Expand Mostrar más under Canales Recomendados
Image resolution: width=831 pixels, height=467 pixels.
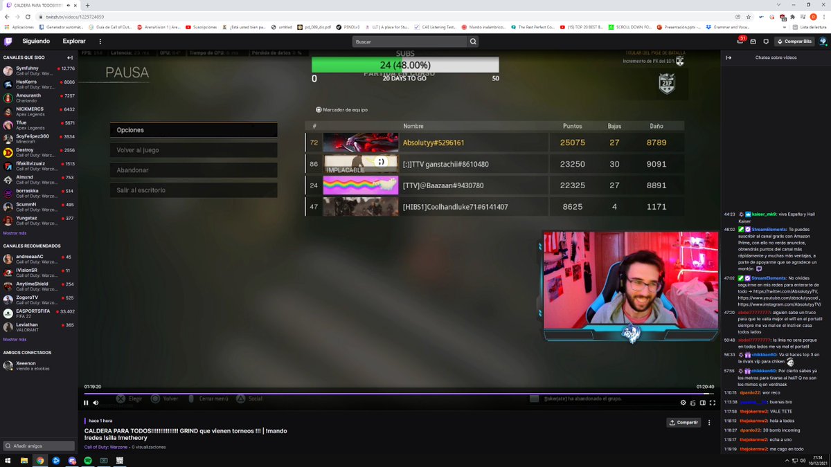tap(17, 339)
